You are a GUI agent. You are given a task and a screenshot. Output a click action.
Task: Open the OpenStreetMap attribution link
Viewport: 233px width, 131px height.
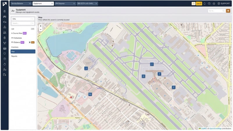point(215,128)
